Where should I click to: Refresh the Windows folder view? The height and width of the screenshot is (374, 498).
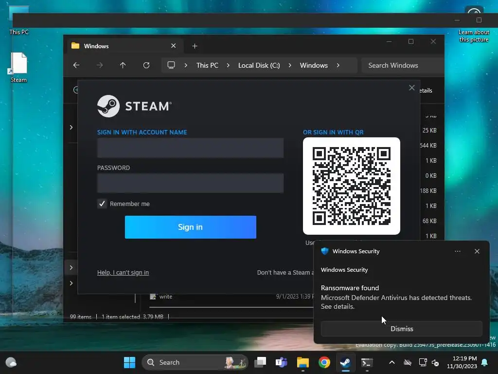tap(146, 65)
